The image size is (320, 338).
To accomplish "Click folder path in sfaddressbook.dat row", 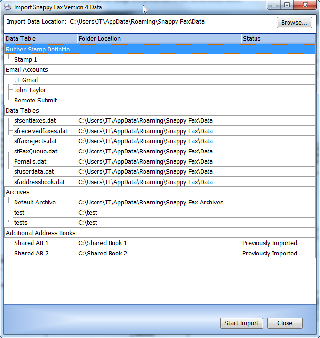I will 145,182.
